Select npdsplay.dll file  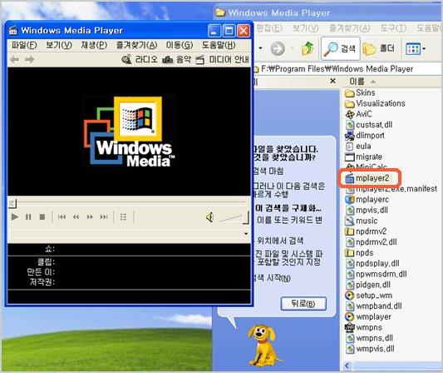372,263
